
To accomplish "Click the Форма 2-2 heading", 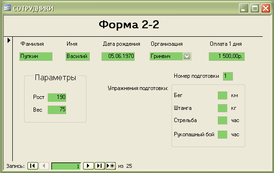I will (129, 25).
